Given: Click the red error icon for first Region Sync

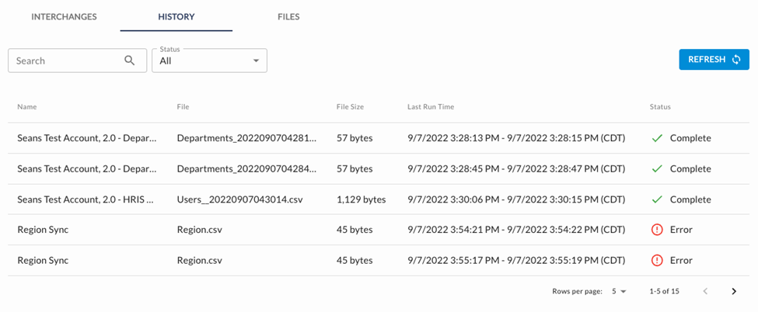Looking at the screenshot, I should tap(657, 230).
